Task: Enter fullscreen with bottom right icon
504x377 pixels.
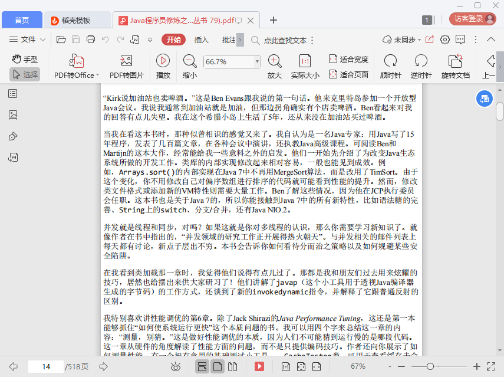Action: (x=491, y=366)
